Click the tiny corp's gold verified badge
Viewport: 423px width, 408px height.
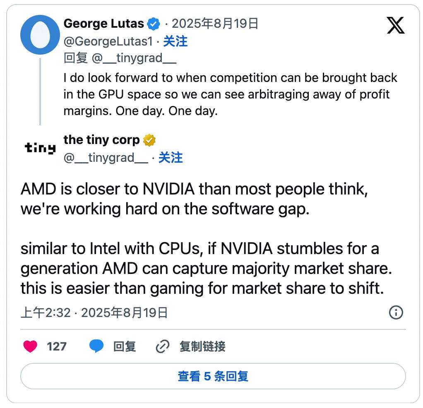coord(149,140)
